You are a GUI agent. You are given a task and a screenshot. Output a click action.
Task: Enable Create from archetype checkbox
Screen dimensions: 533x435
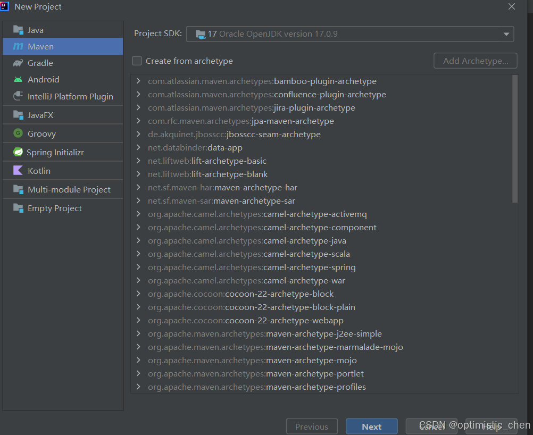137,61
